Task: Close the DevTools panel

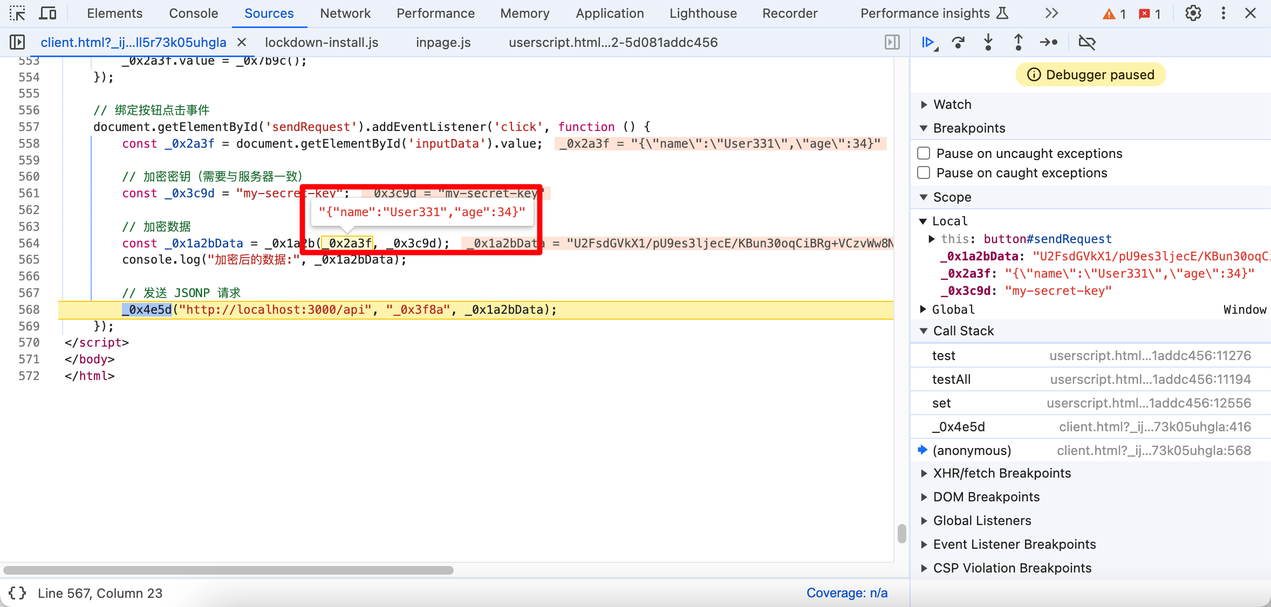Action: [x=1250, y=13]
